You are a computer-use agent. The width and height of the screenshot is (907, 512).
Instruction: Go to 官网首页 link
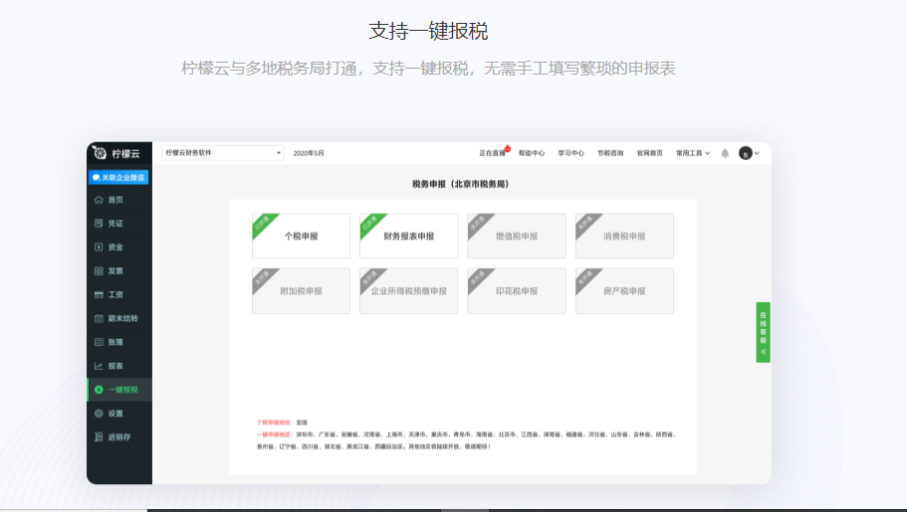point(649,153)
